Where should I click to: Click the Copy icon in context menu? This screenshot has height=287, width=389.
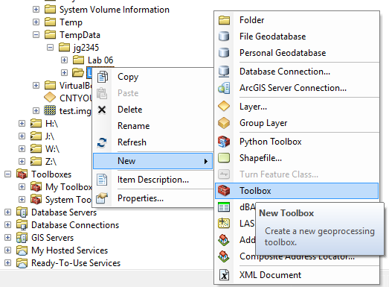[x=102, y=77]
